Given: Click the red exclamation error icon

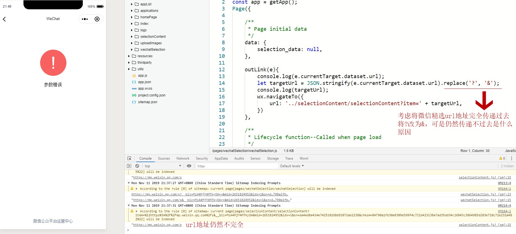Looking at the screenshot, I should 53,63.
